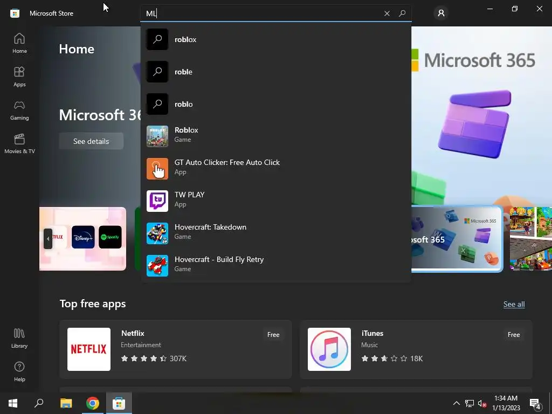Show hidden system tray icons
This screenshot has height=414, width=552.
(x=456, y=403)
